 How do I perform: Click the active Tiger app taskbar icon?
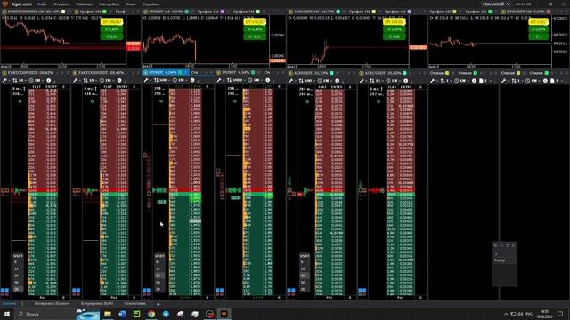click(224, 314)
